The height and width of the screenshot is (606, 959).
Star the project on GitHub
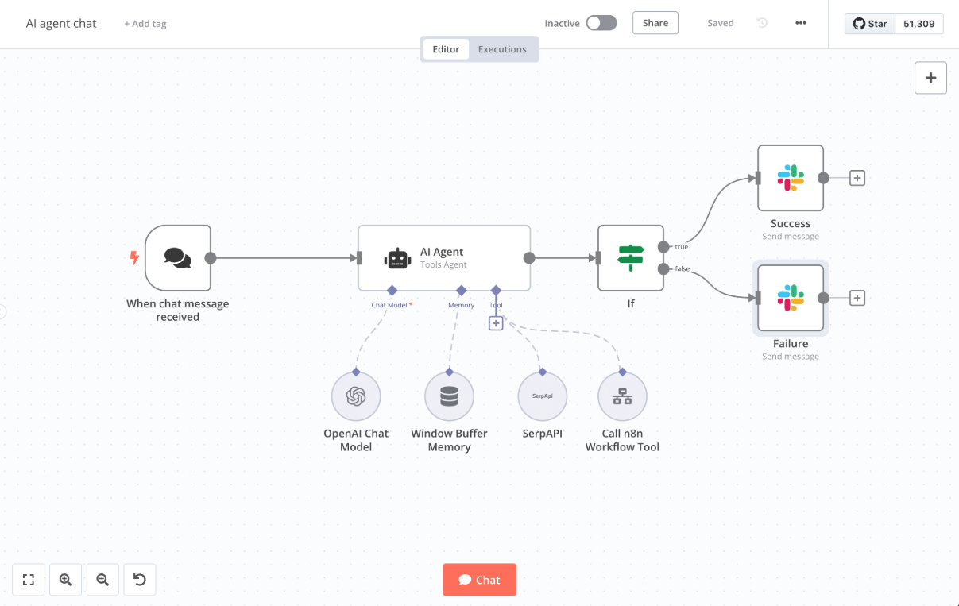(870, 24)
